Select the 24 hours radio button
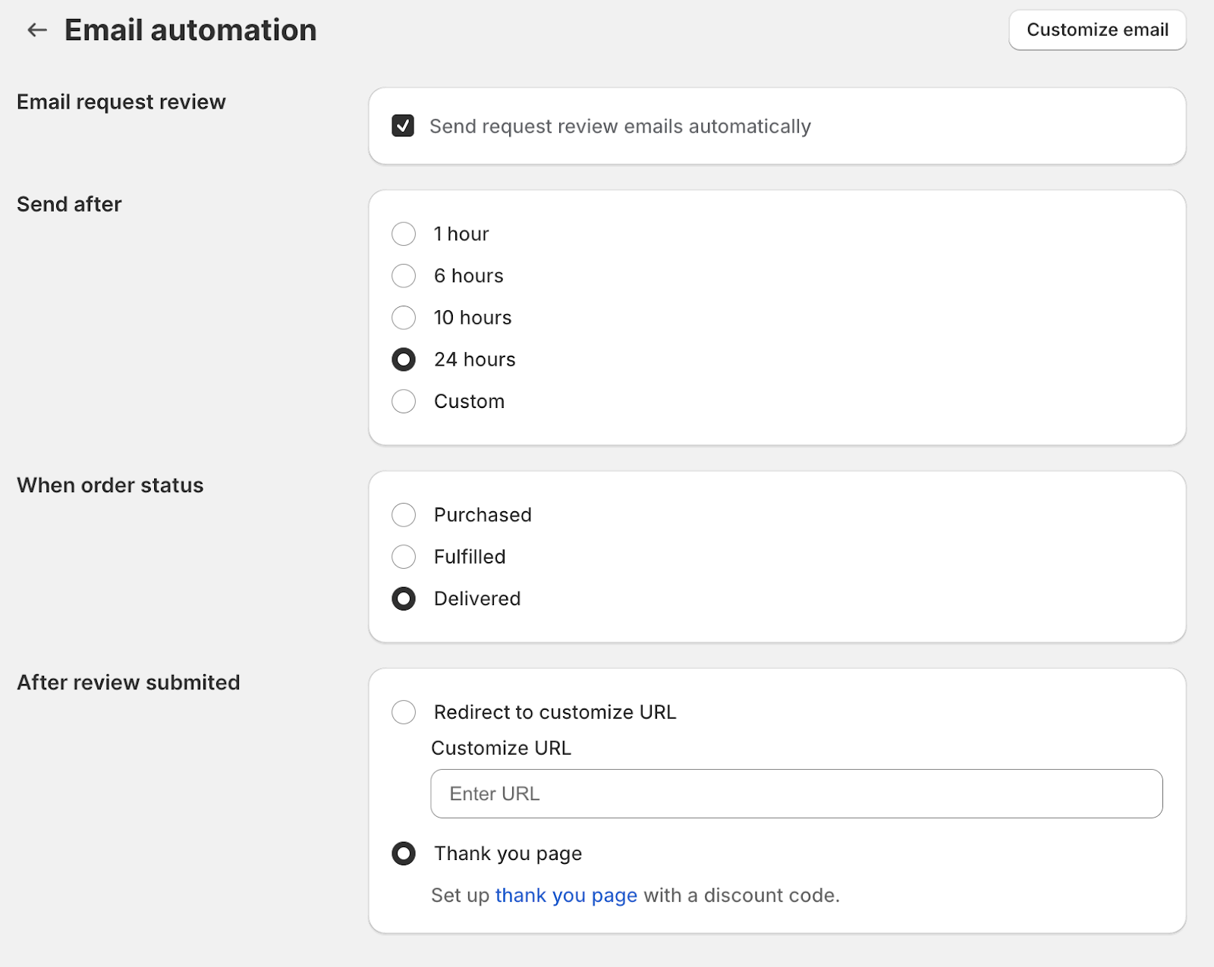Image resolution: width=1214 pixels, height=967 pixels. click(x=404, y=359)
